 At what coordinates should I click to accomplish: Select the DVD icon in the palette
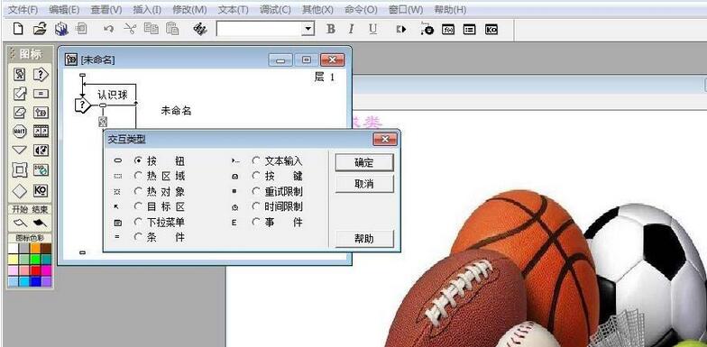pos(41,169)
